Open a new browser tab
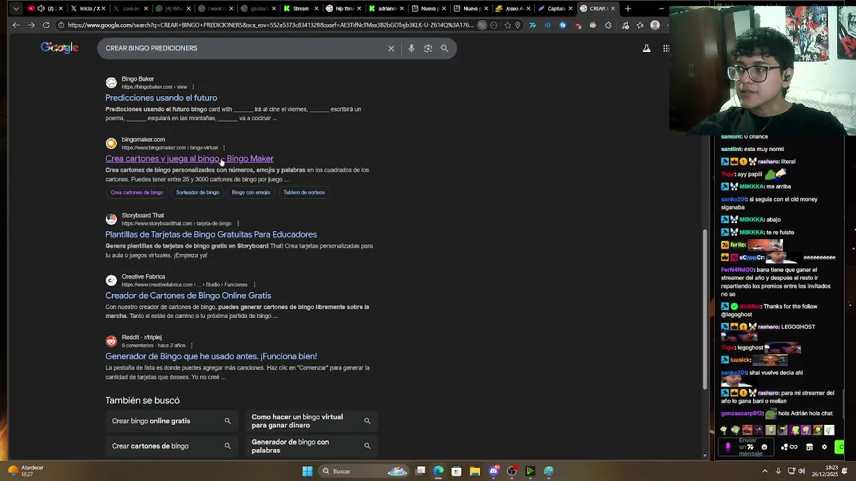Viewport: 856px width, 481px height. (628, 9)
